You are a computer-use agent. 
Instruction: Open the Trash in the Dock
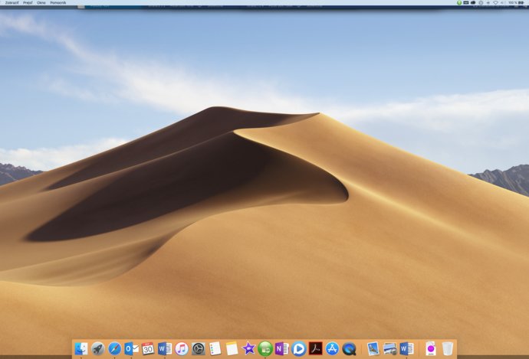pyautogui.click(x=448, y=348)
